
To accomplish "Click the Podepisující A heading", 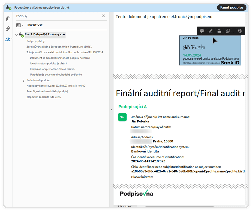I will 132,107.
